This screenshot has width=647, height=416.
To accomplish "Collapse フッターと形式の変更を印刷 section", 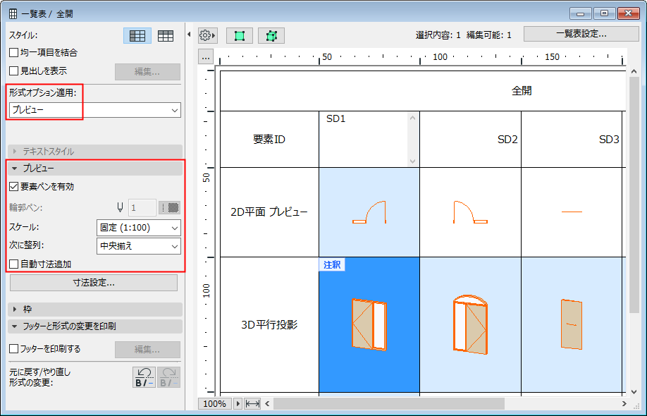I will [x=95, y=326].
